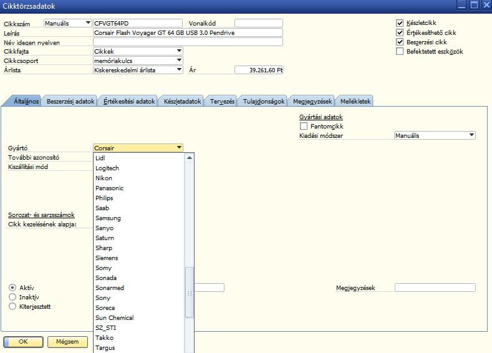Switch to the Készletadatok tab

click(x=182, y=101)
